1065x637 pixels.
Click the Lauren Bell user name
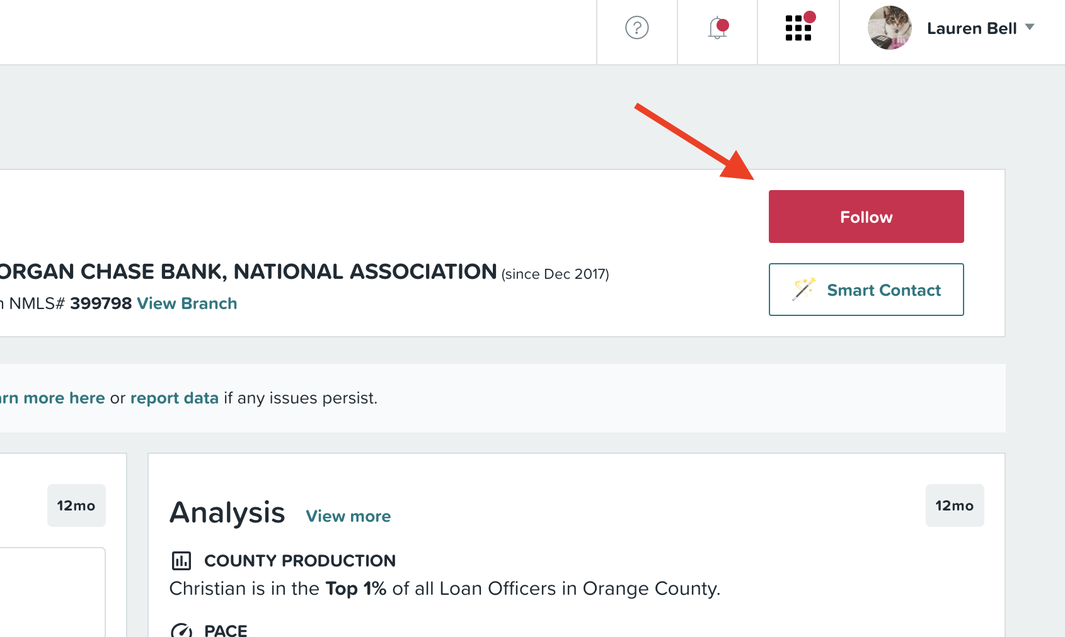pyautogui.click(x=972, y=28)
